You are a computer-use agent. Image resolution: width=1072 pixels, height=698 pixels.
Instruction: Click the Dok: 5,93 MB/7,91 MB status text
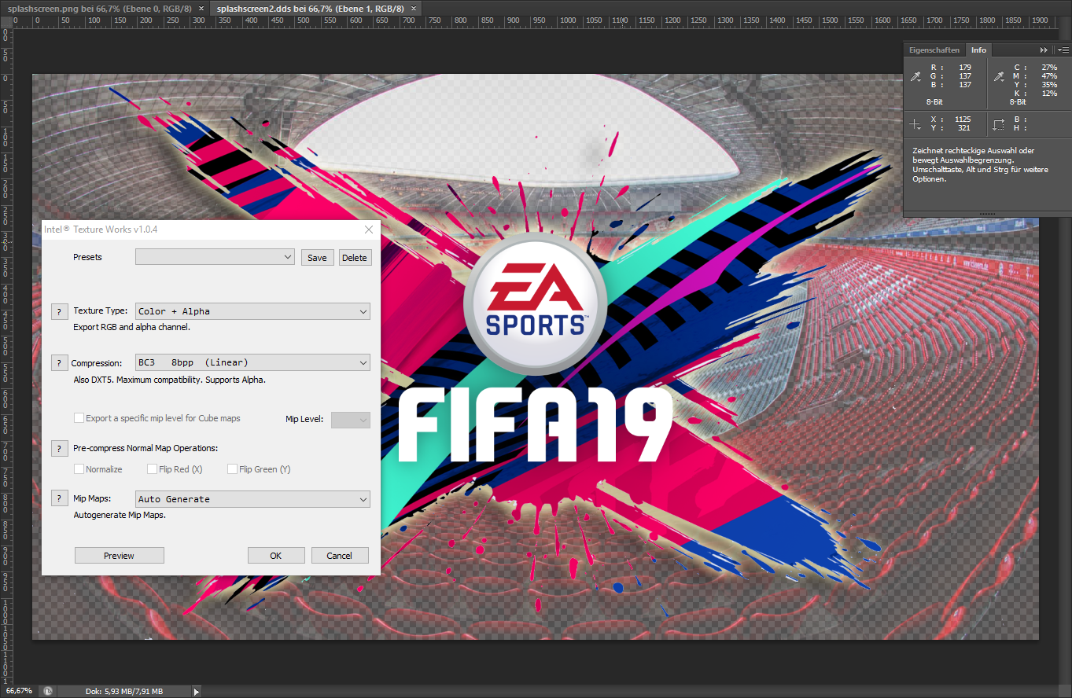[124, 692]
